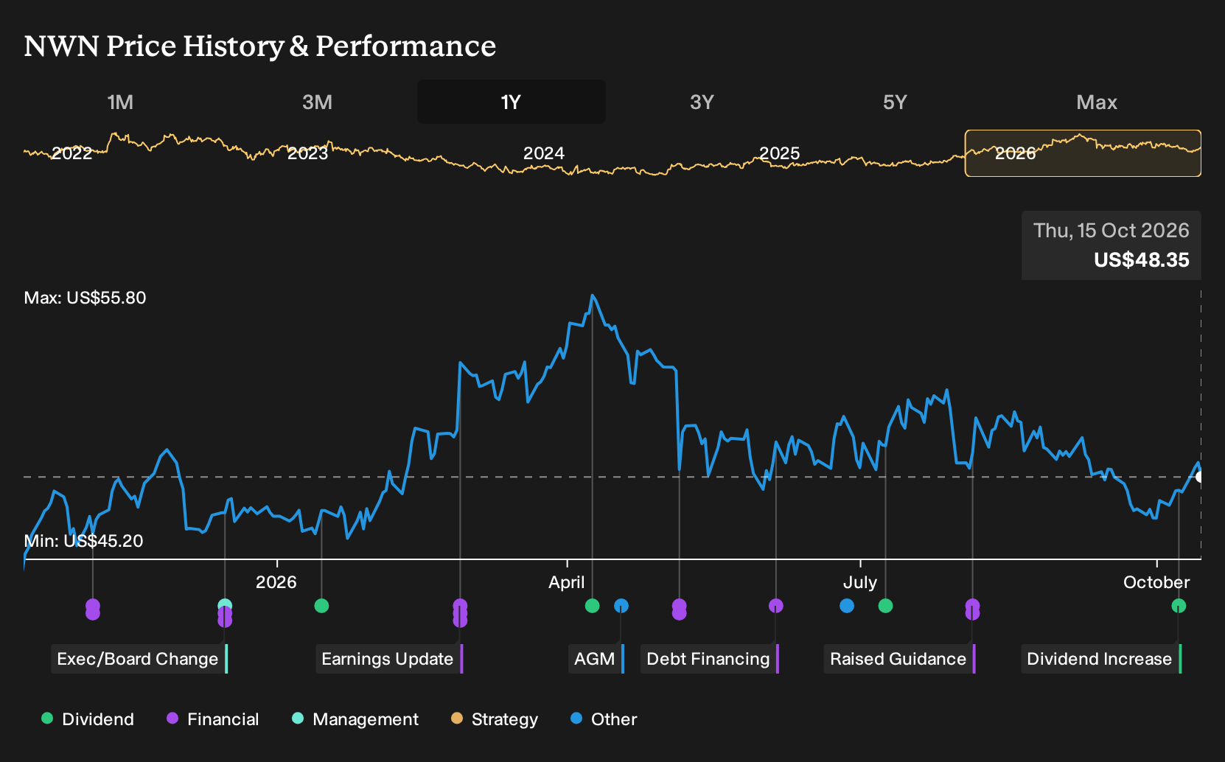Open the Exec/Board Change event label
The image size is (1225, 762).
click(139, 659)
